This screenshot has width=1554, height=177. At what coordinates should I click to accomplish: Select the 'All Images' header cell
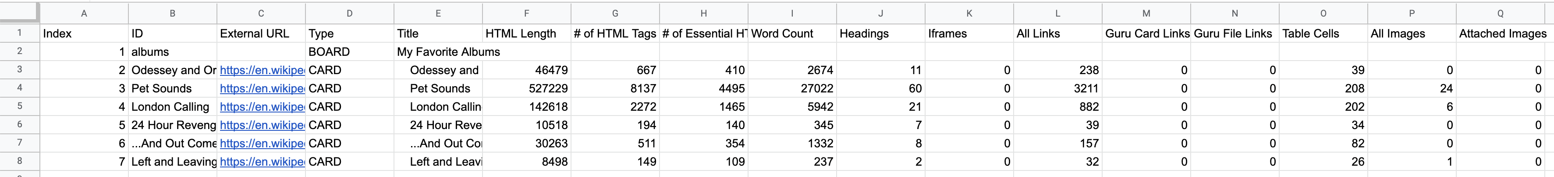(1412, 34)
